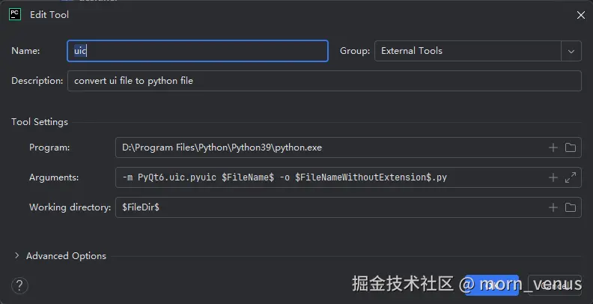
Task: Click into the Description text field
Action: pos(324,81)
